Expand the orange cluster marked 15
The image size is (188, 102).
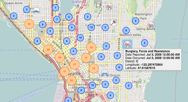click(91, 48)
